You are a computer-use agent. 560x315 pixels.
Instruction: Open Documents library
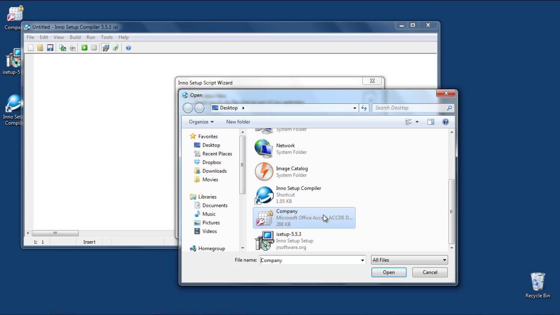coord(215,205)
